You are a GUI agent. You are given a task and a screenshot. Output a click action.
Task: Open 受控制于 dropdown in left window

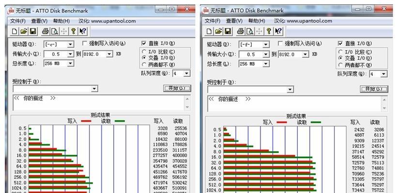coord(94,89)
